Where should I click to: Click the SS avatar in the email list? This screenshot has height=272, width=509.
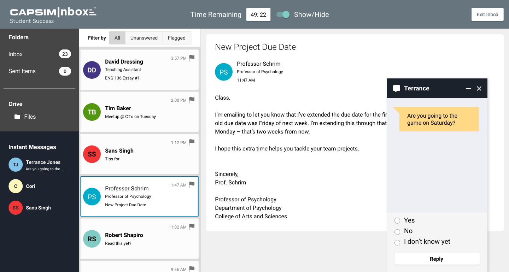(x=92, y=154)
